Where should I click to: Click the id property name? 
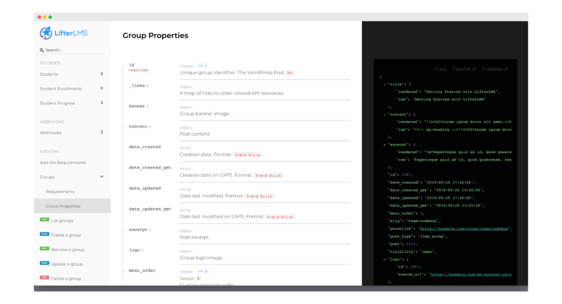[x=132, y=65]
